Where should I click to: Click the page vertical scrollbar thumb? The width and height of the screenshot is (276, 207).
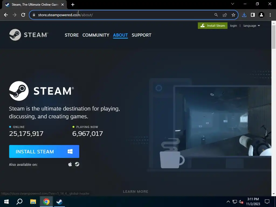click(274, 37)
